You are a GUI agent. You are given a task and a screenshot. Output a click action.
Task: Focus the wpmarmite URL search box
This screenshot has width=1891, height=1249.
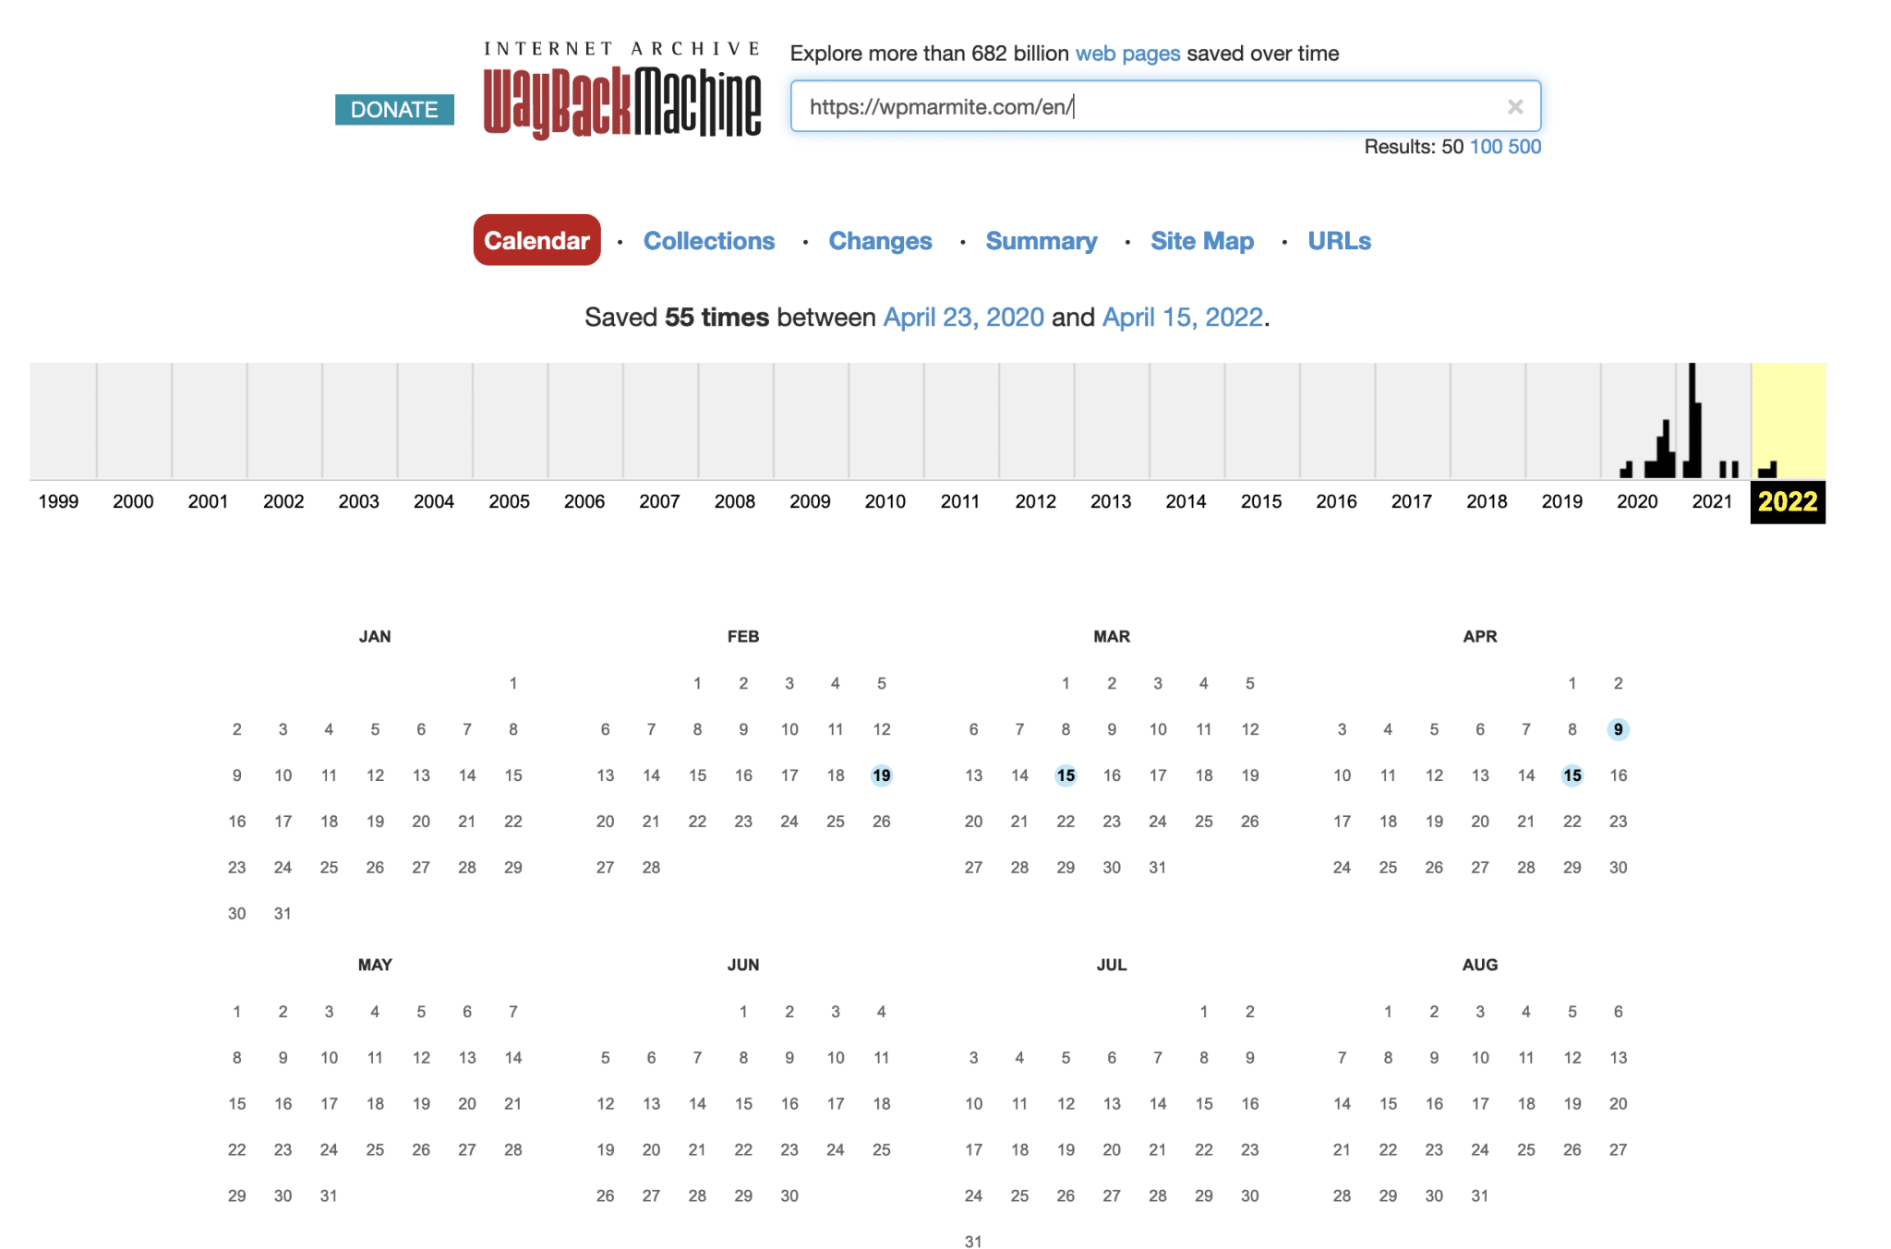[1165, 107]
